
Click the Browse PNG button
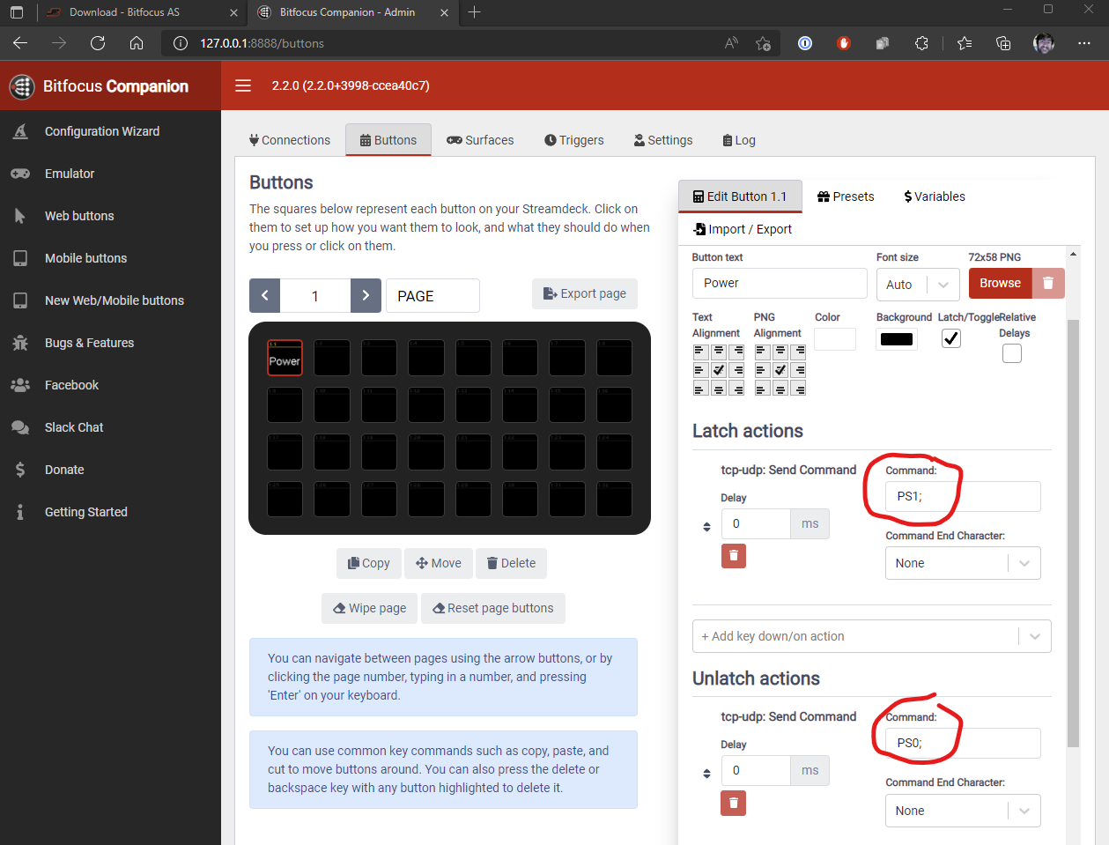[x=1001, y=283]
